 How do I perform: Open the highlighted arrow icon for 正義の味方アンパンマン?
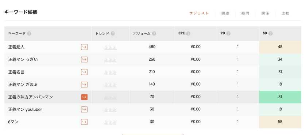(x=84, y=97)
